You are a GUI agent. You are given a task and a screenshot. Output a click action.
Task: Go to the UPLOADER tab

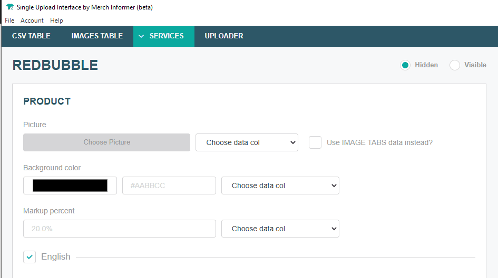pos(224,36)
